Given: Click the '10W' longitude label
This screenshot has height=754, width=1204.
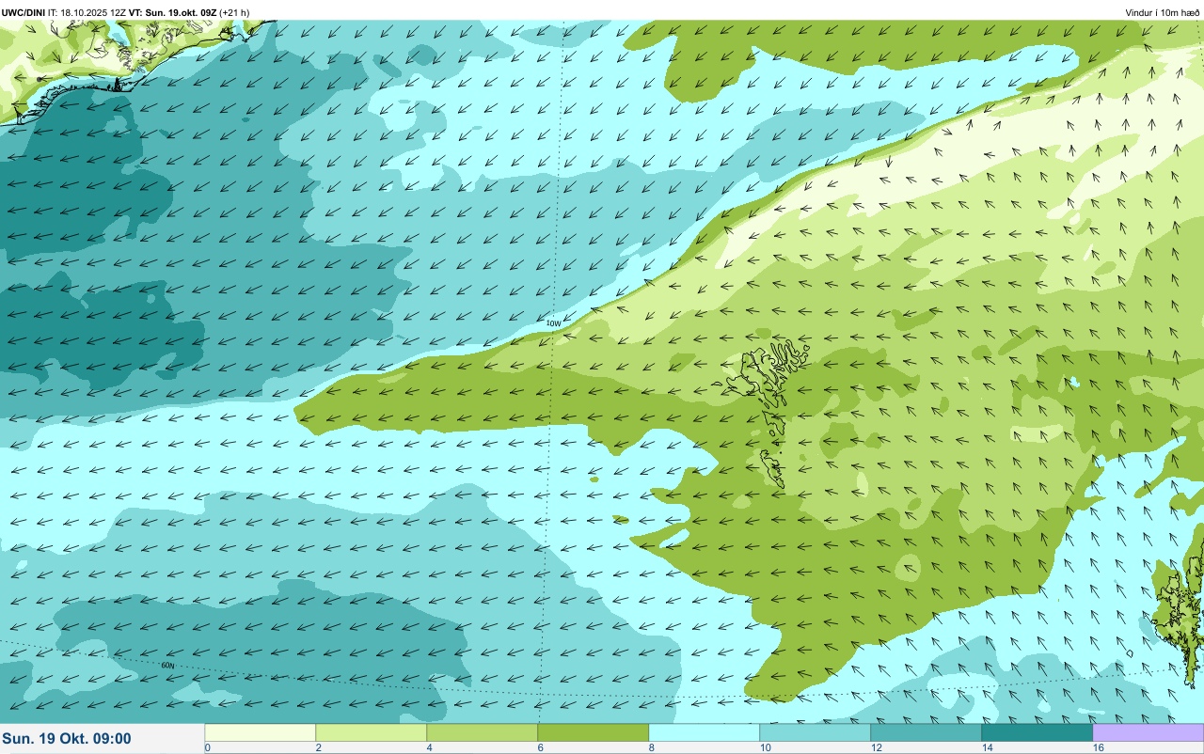Looking at the screenshot, I should (x=553, y=323).
